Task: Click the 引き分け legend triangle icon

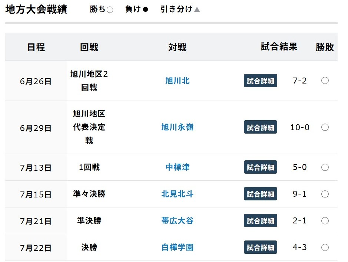Action: click(x=197, y=9)
